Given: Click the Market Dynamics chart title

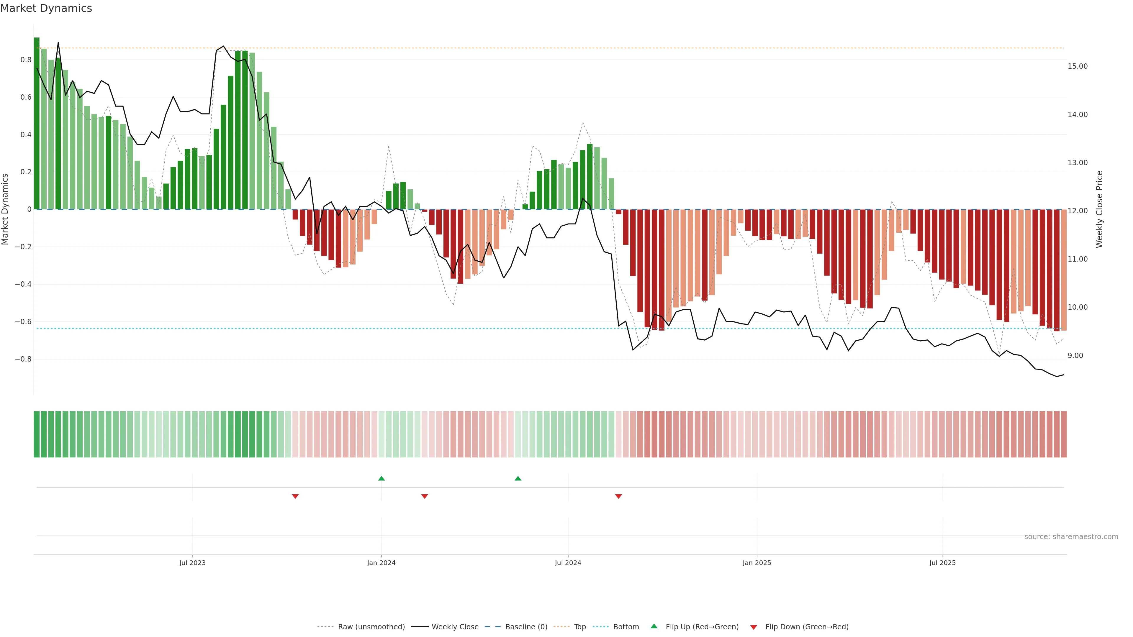Looking at the screenshot, I should point(46,8).
